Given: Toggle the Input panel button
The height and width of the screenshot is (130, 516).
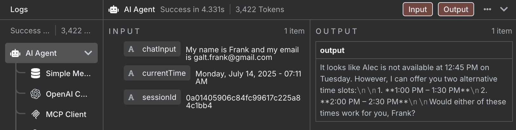Looking at the screenshot, I should tap(418, 9).
